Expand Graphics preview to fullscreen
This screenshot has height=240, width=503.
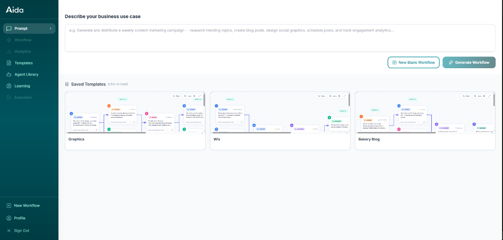tap(199, 96)
